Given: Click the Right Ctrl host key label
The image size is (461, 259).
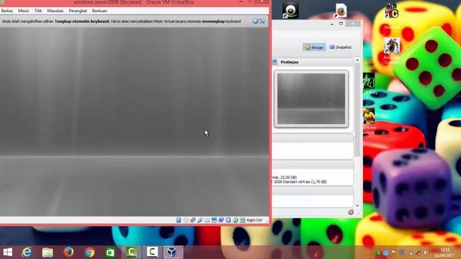Looking at the screenshot, I should pos(254,220).
